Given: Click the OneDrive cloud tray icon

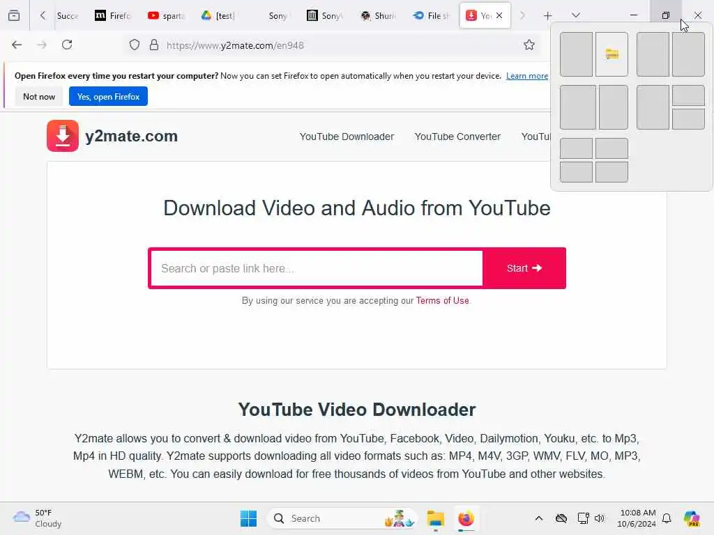Looking at the screenshot, I should (x=561, y=518).
